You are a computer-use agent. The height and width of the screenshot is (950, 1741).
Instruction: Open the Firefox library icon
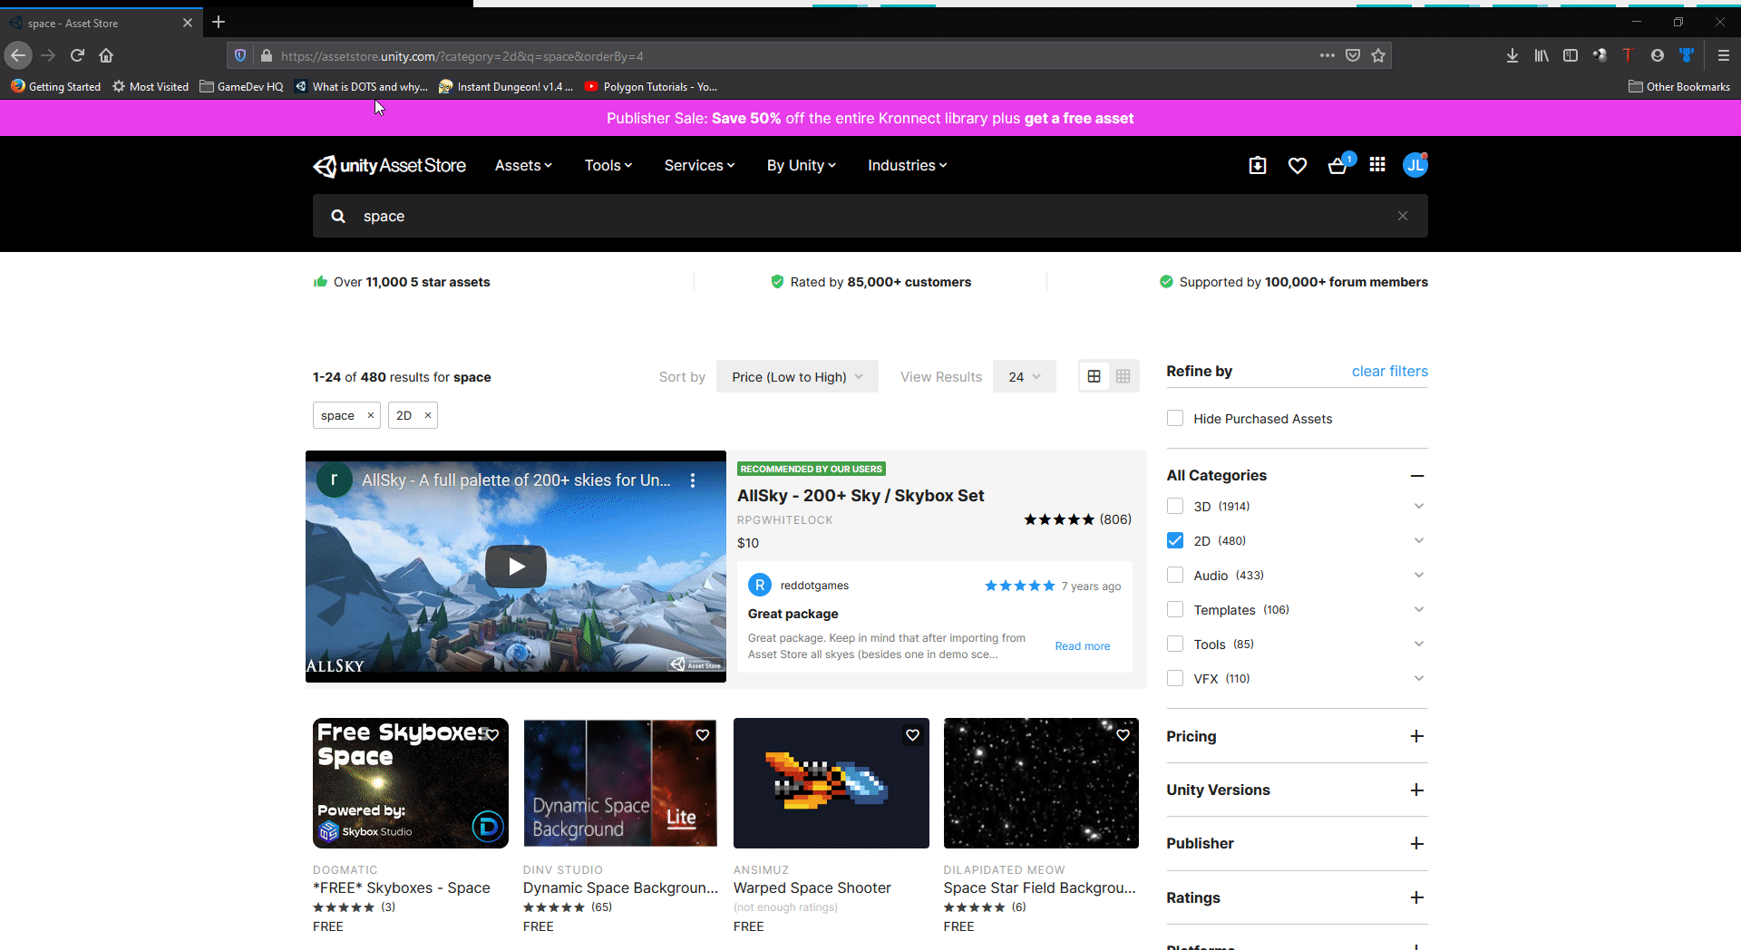pos(1542,55)
